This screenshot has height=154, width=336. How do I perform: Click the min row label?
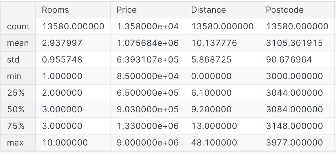(14, 76)
